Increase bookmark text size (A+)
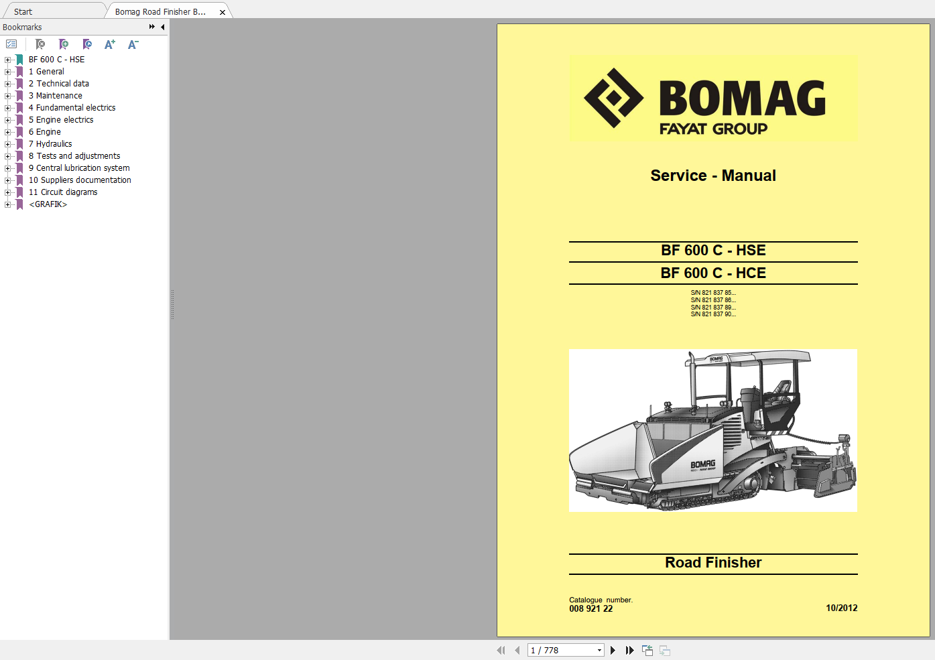This screenshot has height=660, width=935. click(x=110, y=44)
